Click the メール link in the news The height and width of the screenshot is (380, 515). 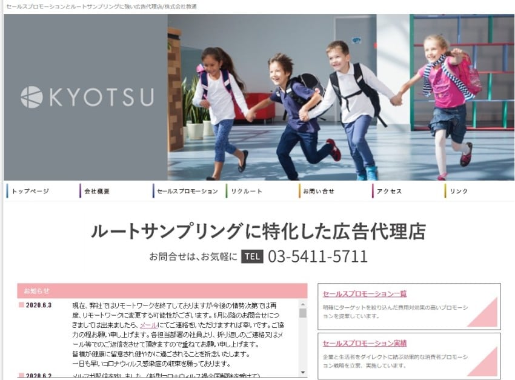tap(148, 325)
